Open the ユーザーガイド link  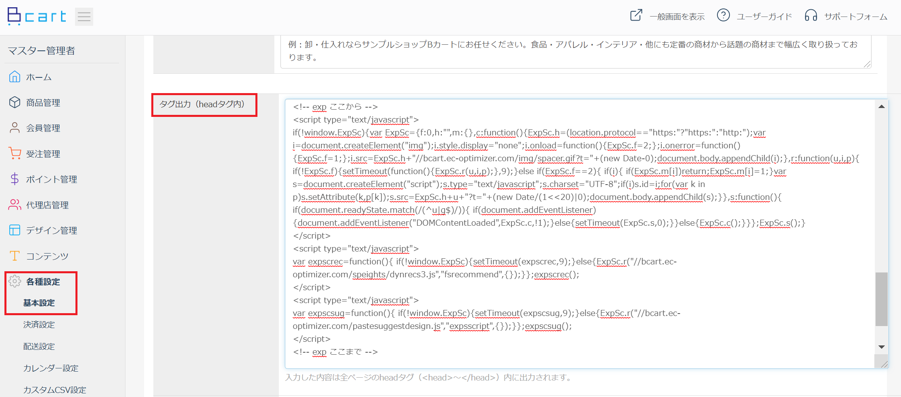pyautogui.click(x=764, y=17)
